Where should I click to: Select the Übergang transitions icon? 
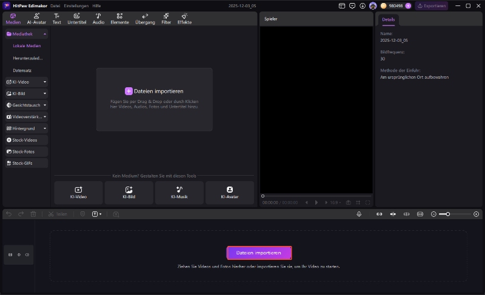point(145,18)
